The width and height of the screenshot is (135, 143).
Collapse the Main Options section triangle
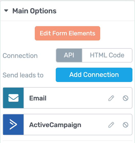[6, 11]
